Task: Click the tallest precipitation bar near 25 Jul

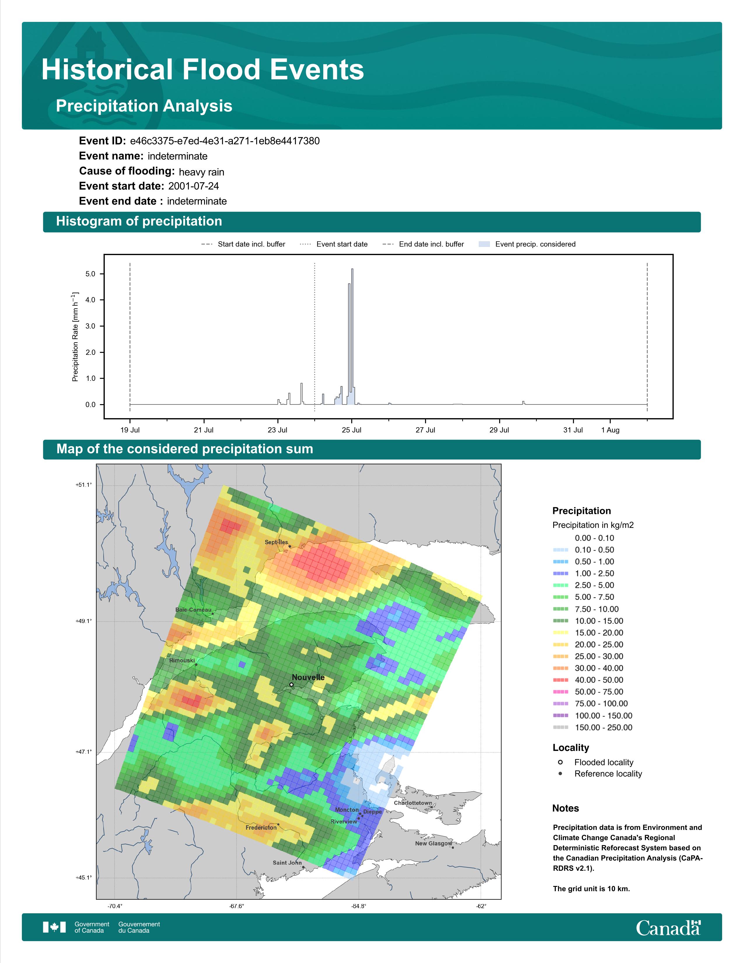Action: [x=352, y=336]
